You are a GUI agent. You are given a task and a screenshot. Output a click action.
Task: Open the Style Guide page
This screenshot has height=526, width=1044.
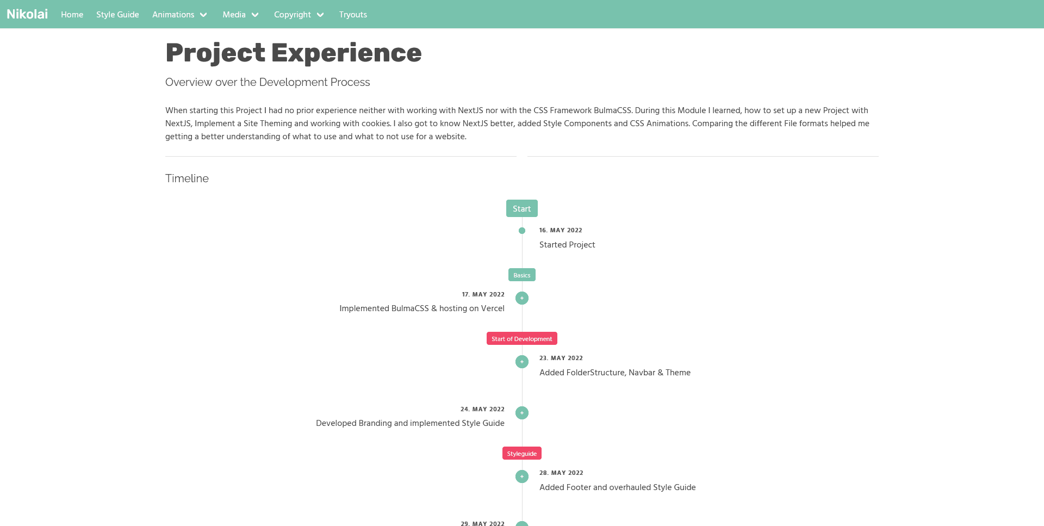[117, 15]
